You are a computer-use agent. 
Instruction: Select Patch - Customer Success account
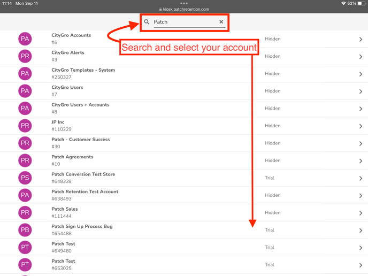[x=80, y=140]
